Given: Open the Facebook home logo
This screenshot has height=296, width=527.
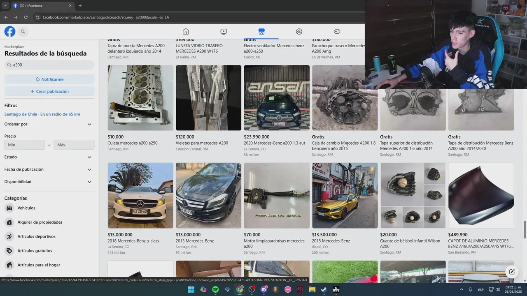Looking at the screenshot, I should pyautogui.click(x=10, y=31).
